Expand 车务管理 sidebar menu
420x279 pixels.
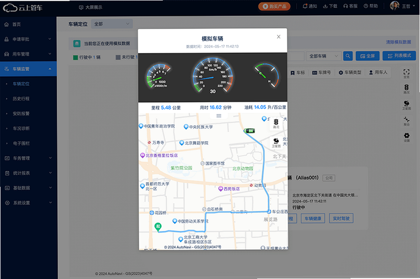click(x=28, y=158)
